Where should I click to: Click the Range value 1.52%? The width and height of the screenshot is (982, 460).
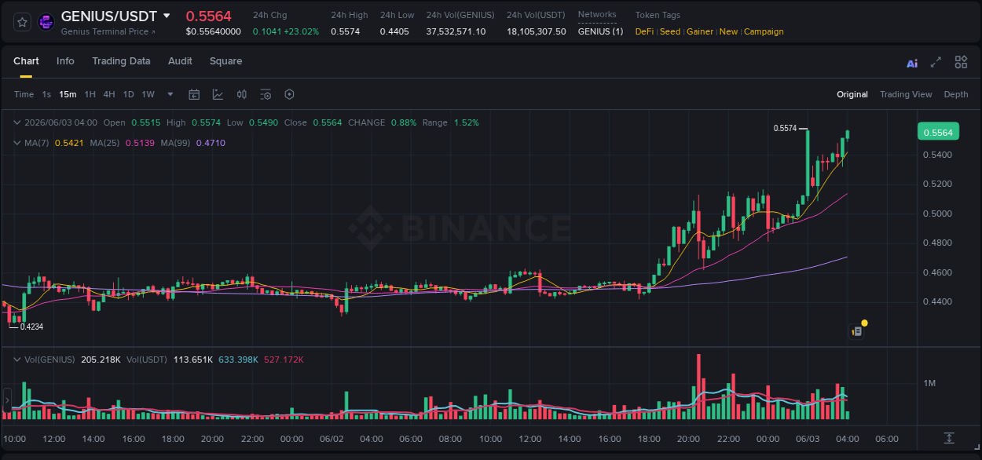point(466,122)
